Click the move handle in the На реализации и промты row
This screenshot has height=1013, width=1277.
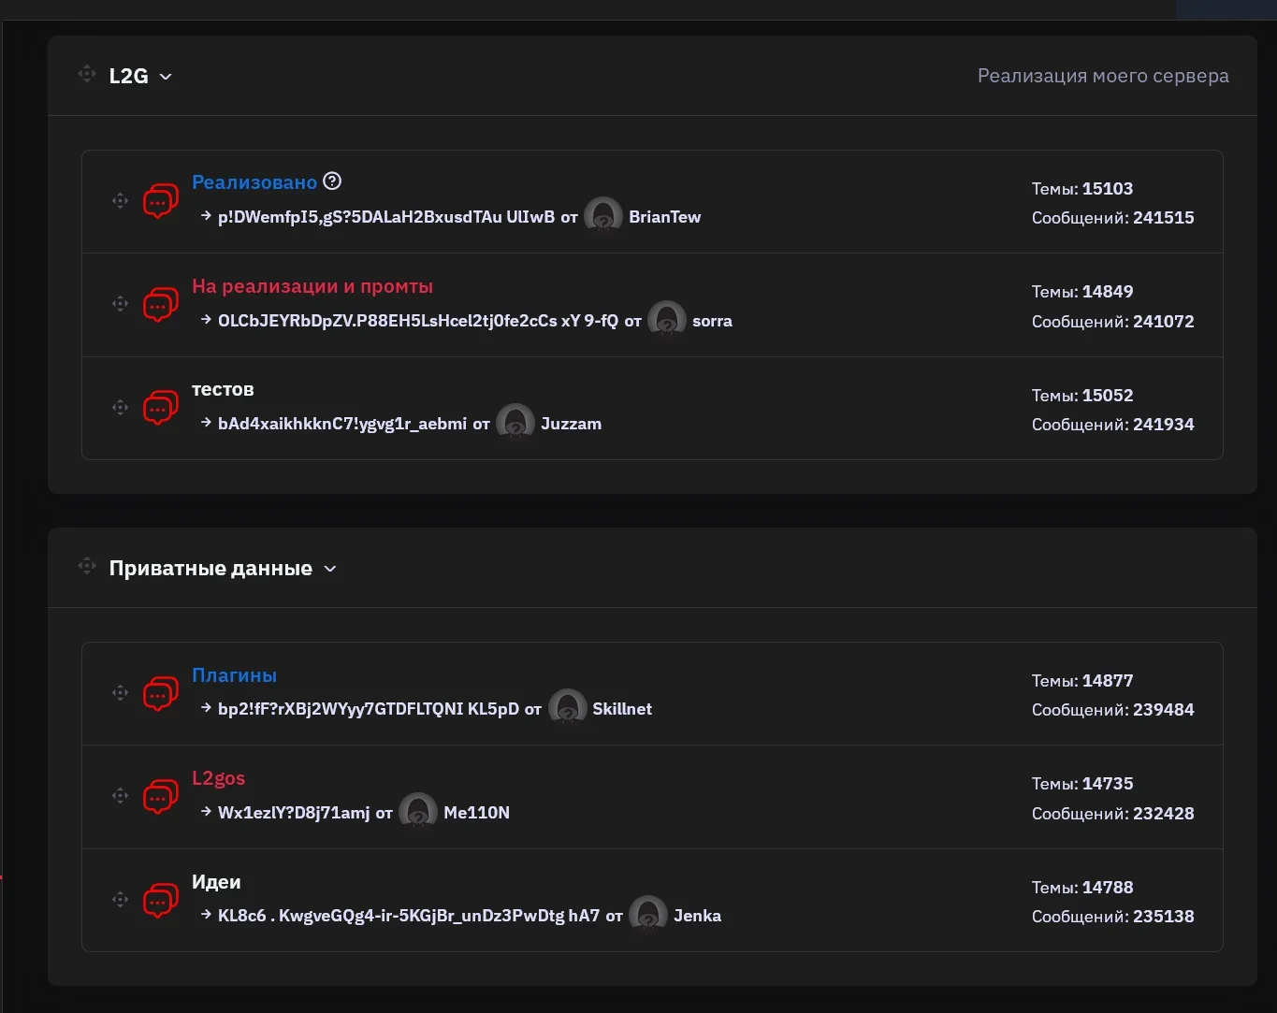(x=120, y=303)
